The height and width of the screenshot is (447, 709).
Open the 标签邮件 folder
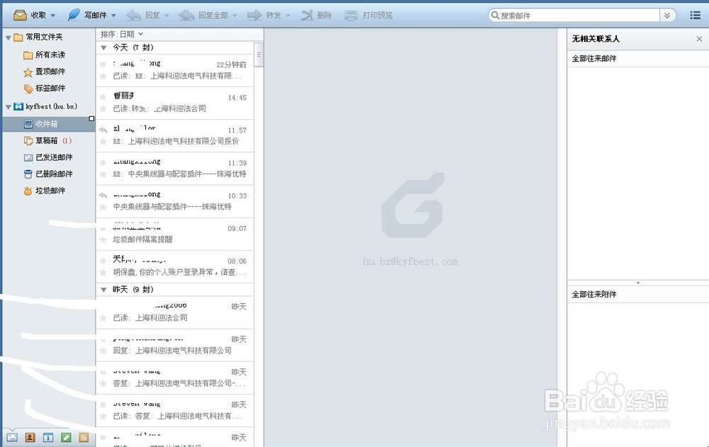[x=44, y=88]
